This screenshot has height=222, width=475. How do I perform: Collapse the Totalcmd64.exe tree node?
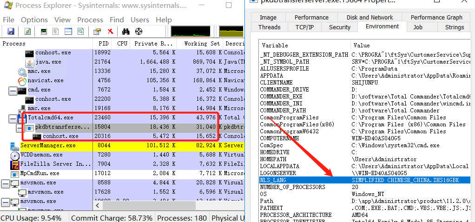[13, 118]
